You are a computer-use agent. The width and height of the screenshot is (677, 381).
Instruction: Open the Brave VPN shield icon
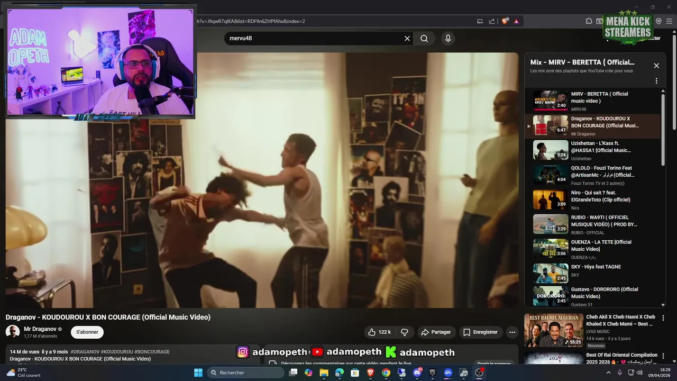[658, 21]
